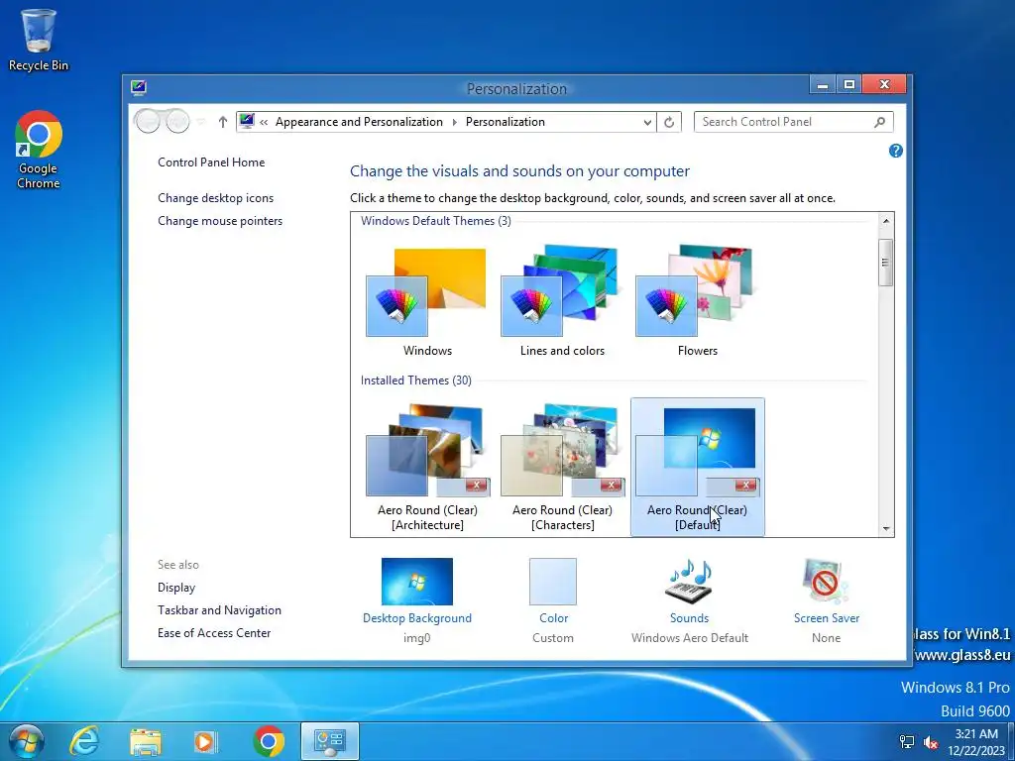Open Screen Saver settings icon
The width and height of the screenshot is (1015, 761).
pyautogui.click(x=826, y=581)
